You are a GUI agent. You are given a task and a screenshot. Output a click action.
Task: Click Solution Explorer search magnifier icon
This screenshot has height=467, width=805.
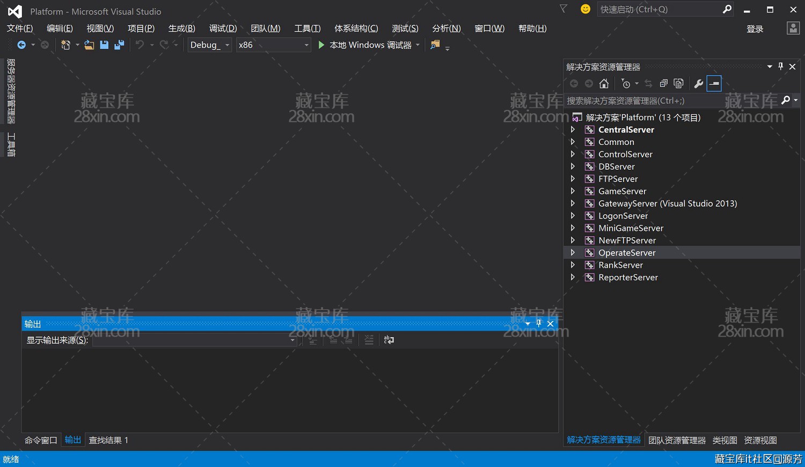(x=786, y=100)
